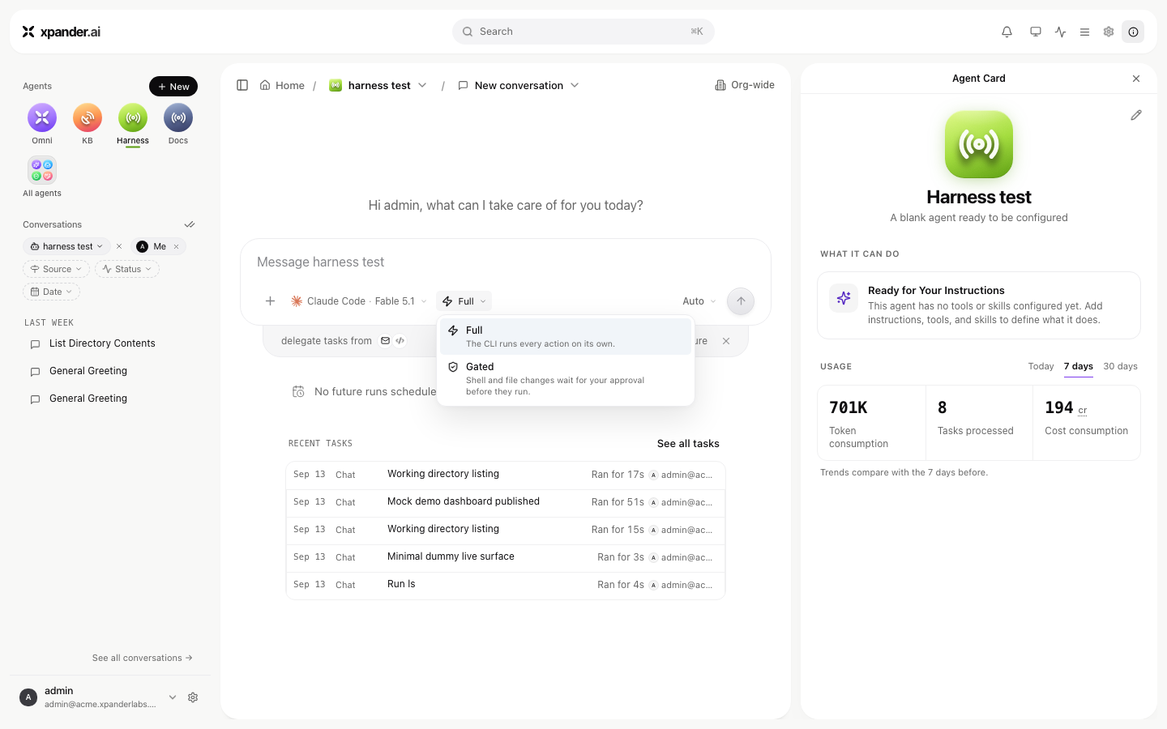Click the large Harness test agent avatar
Viewport: 1167px width, 729px height.
[x=979, y=144]
